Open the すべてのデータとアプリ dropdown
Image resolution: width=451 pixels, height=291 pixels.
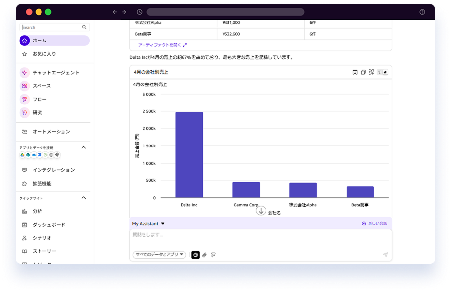pos(159,254)
